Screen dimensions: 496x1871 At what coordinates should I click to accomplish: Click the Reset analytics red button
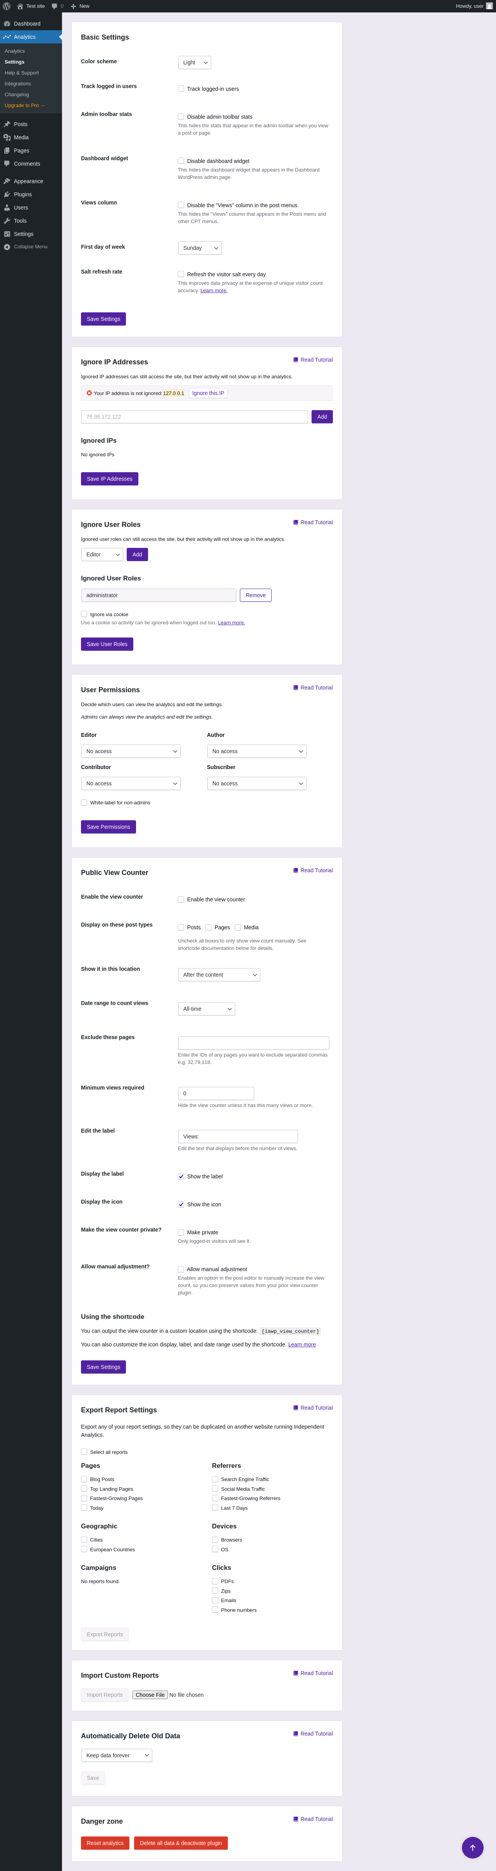[105, 1842]
